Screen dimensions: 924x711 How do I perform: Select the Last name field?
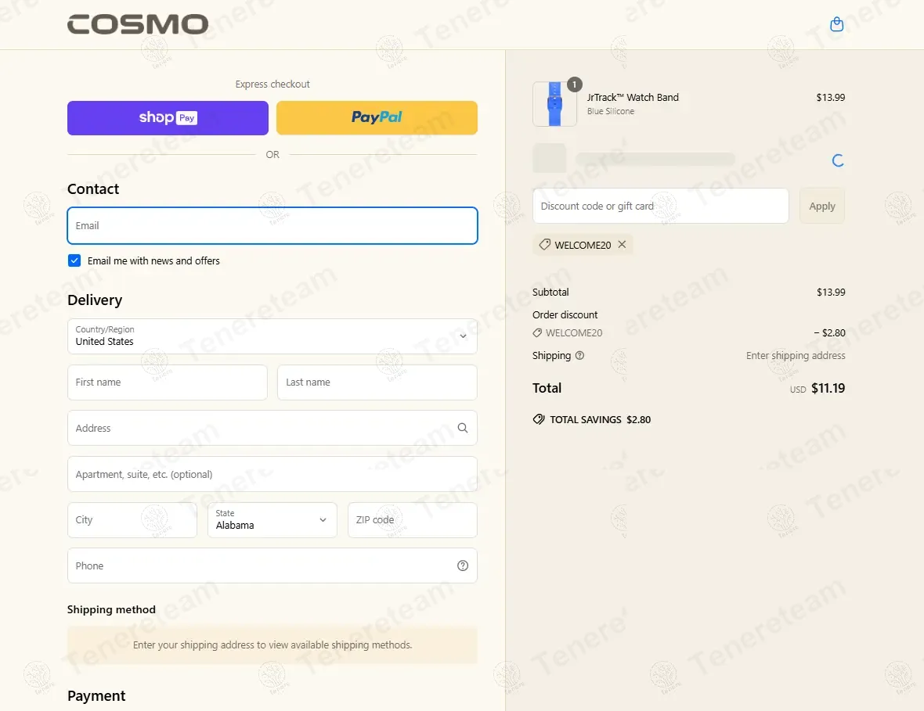click(x=377, y=382)
